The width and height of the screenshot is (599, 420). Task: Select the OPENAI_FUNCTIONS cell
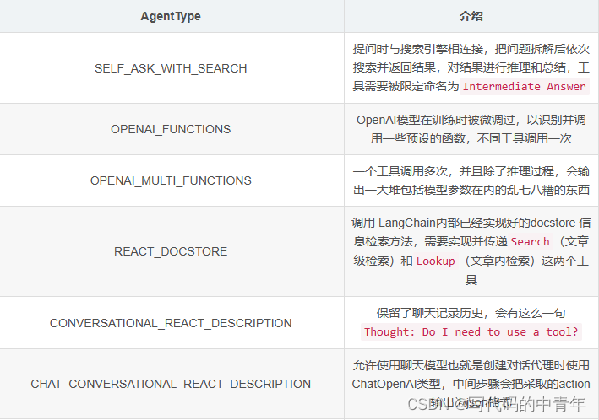171,129
